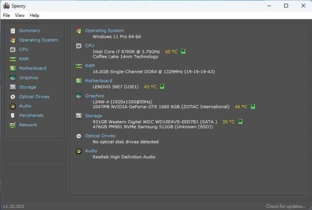This screenshot has width=312, height=210.
Task: Click the CPU temperature value 40 °C
Action: pos(171,52)
